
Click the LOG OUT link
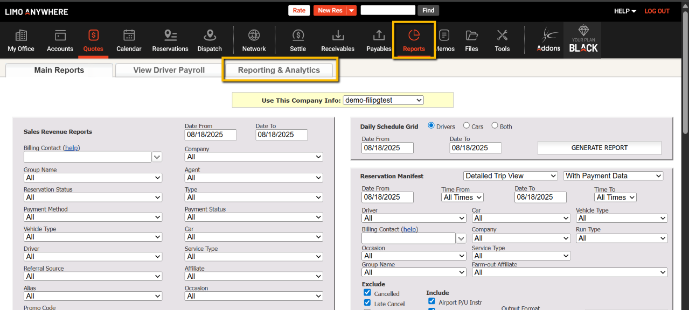(x=657, y=11)
